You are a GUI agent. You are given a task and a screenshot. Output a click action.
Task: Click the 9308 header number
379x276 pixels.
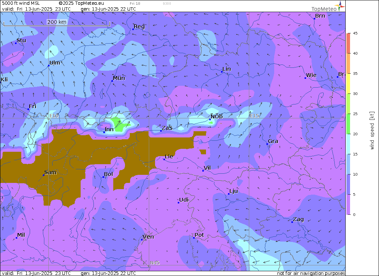167,4
